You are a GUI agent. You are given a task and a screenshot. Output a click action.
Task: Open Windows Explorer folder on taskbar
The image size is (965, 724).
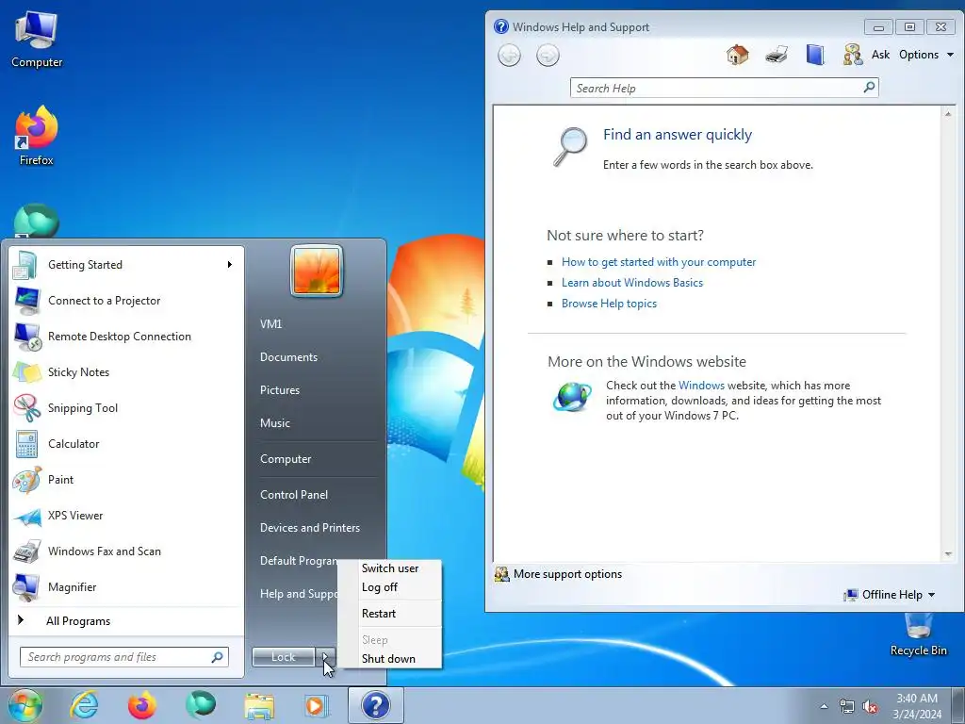(259, 705)
